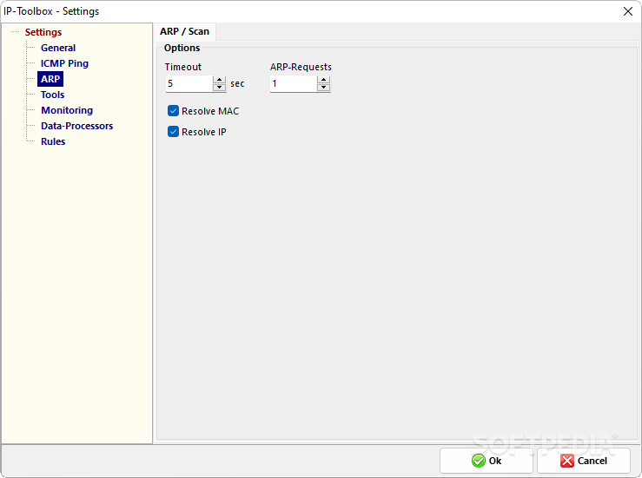Select the Settings root tree node
642x478 pixels.
[43, 32]
